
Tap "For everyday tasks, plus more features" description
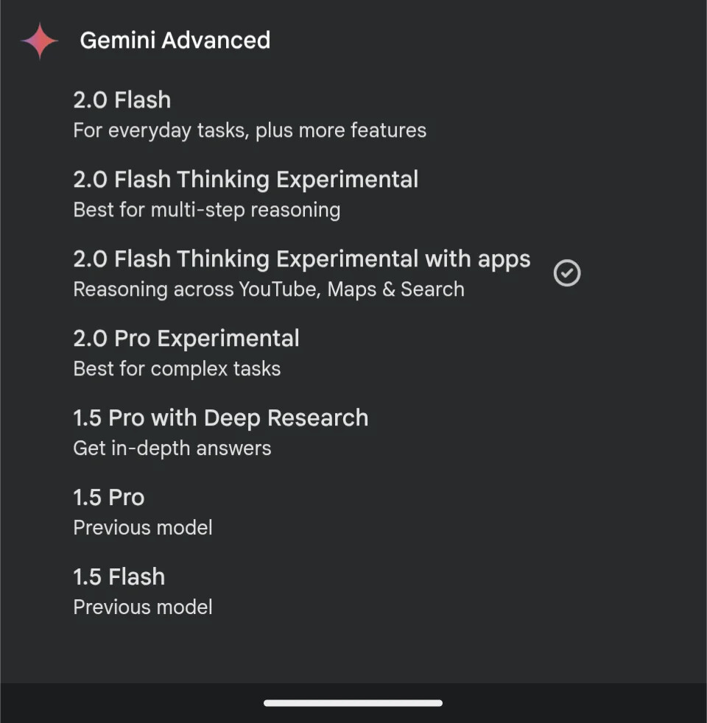point(250,131)
